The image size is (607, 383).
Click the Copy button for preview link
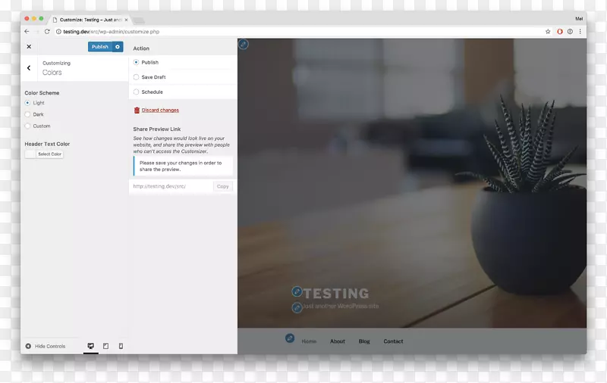coord(222,186)
